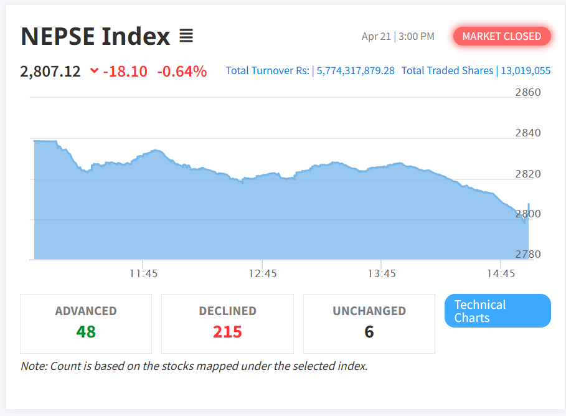Viewport: 566px width, 416px height.
Task: Click the red down-arrow change indicator
Action: [94, 71]
